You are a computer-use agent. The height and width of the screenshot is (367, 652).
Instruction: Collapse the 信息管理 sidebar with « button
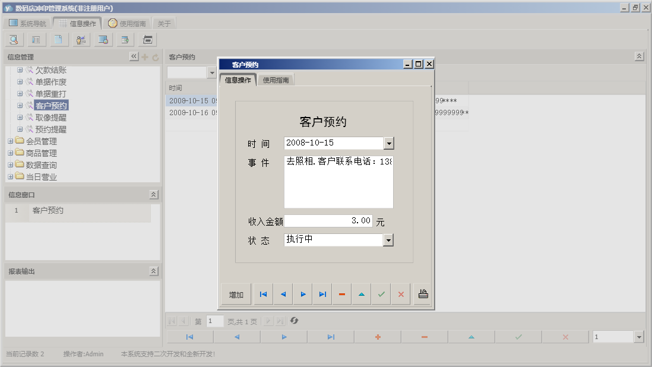pos(134,56)
